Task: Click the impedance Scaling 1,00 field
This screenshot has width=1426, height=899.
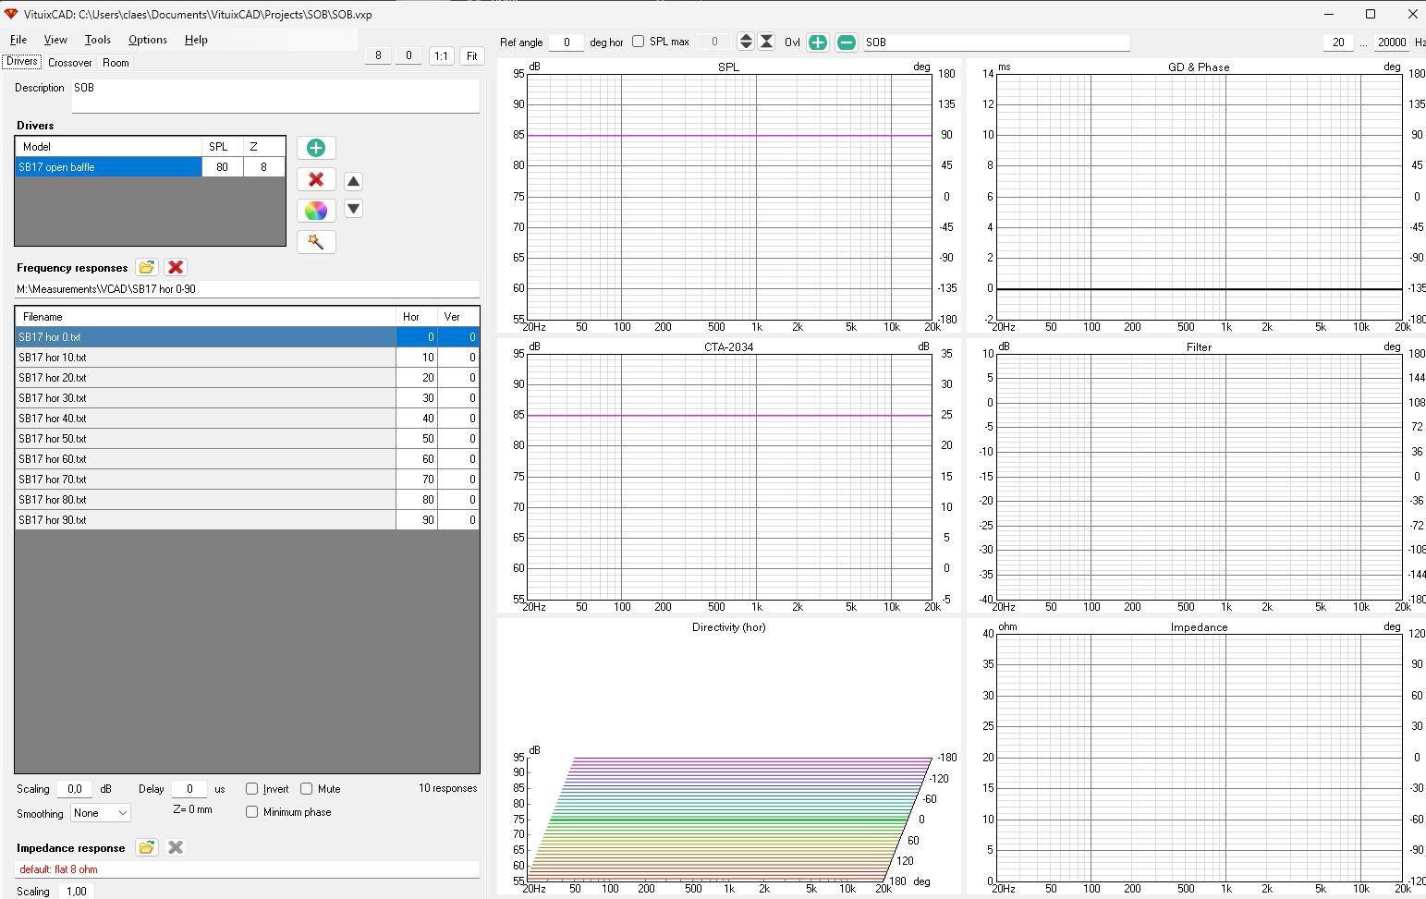Action: [77, 891]
